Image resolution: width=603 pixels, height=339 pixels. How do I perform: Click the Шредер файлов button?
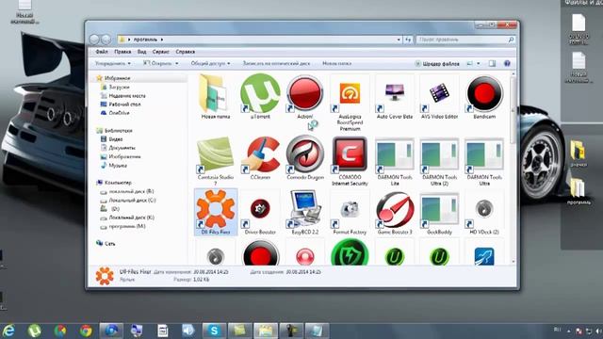(437, 63)
